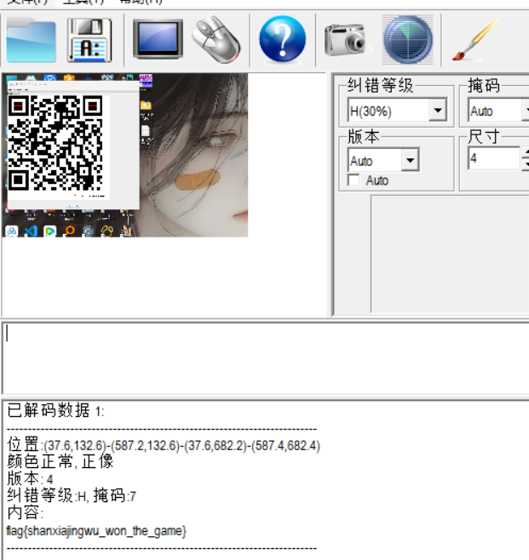This screenshot has height=560, width=529.
Task: Save using the floppy disk icon
Action: pyautogui.click(x=89, y=40)
